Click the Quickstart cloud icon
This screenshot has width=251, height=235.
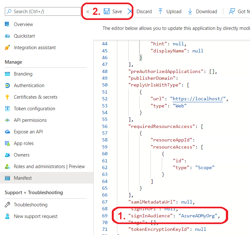point(7,36)
